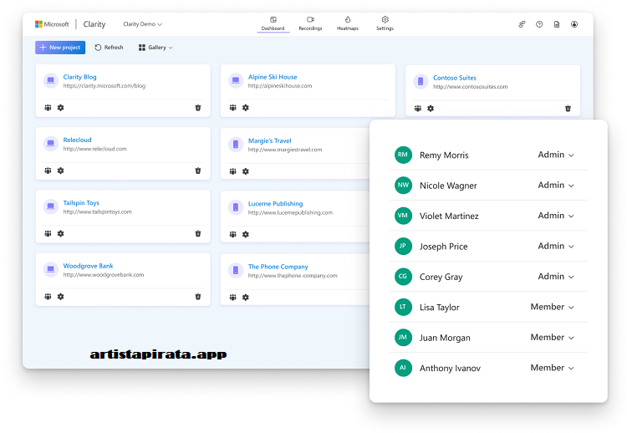Image resolution: width=627 pixels, height=433 pixels.
Task: Delete the Woodgrove Bank project
Action: tap(198, 297)
